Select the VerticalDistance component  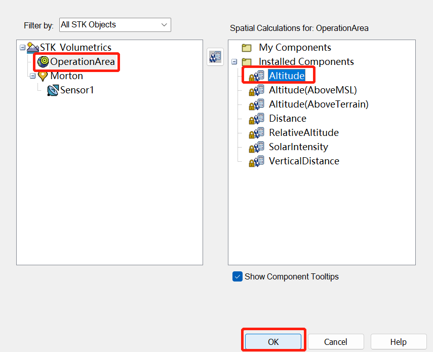pos(304,161)
